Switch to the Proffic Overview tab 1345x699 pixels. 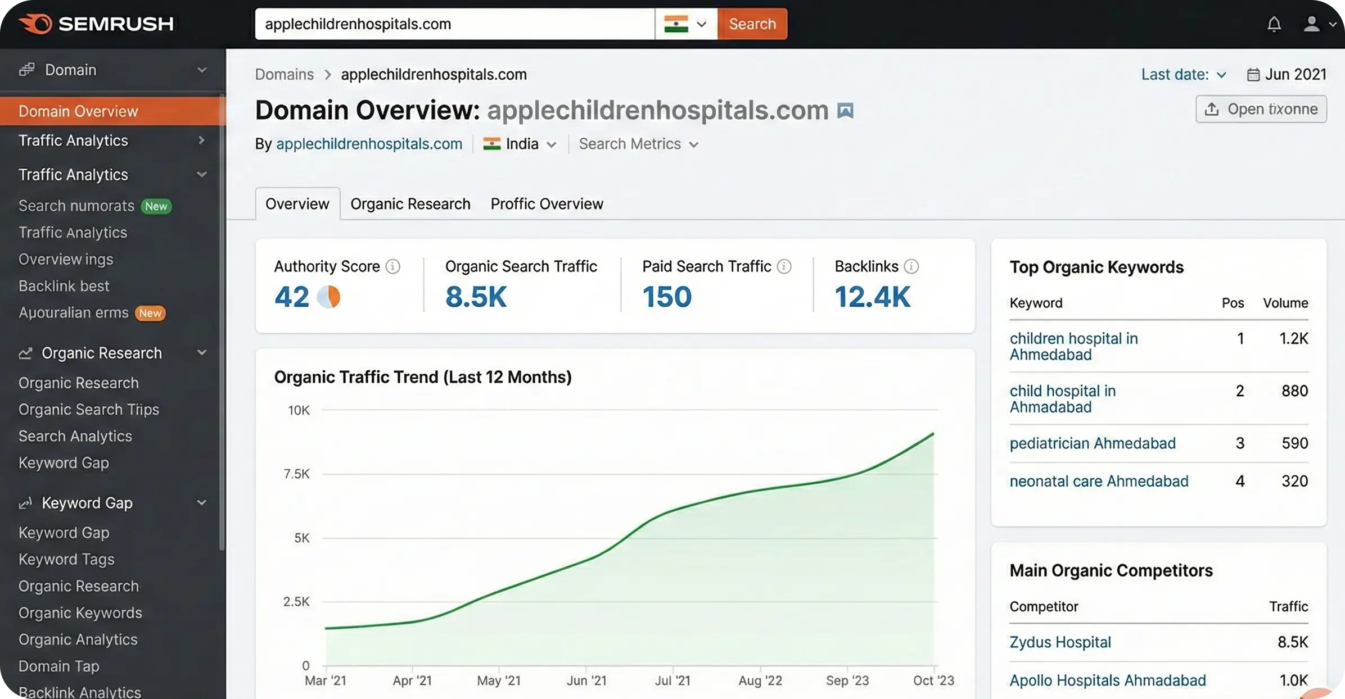click(x=547, y=204)
